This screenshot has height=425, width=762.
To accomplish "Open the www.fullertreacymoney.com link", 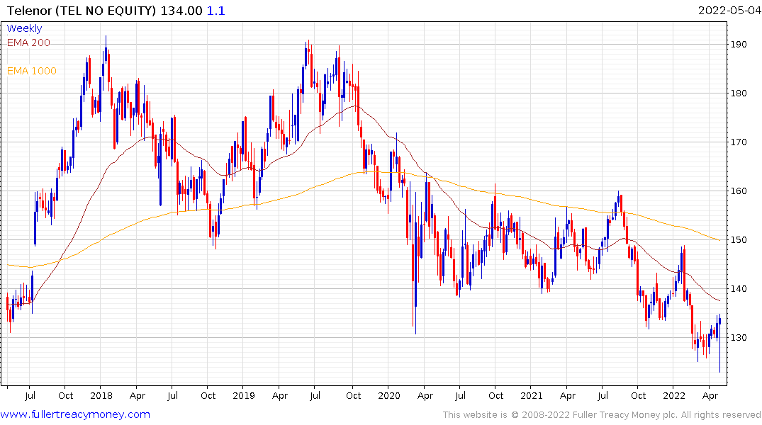I will (75, 414).
